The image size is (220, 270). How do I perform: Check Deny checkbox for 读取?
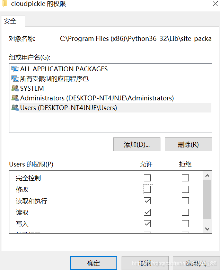[185, 212]
